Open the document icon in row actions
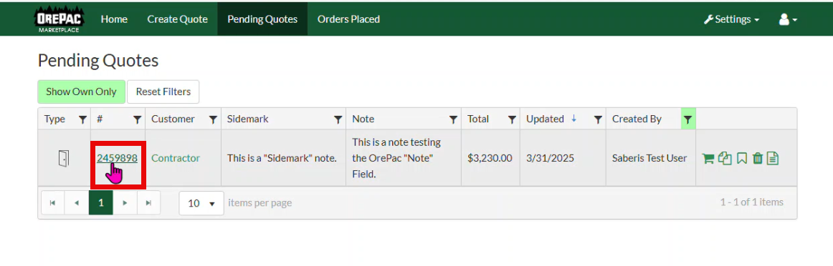Image resolution: width=833 pixels, height=266 pixels. (x=773, y=158)
